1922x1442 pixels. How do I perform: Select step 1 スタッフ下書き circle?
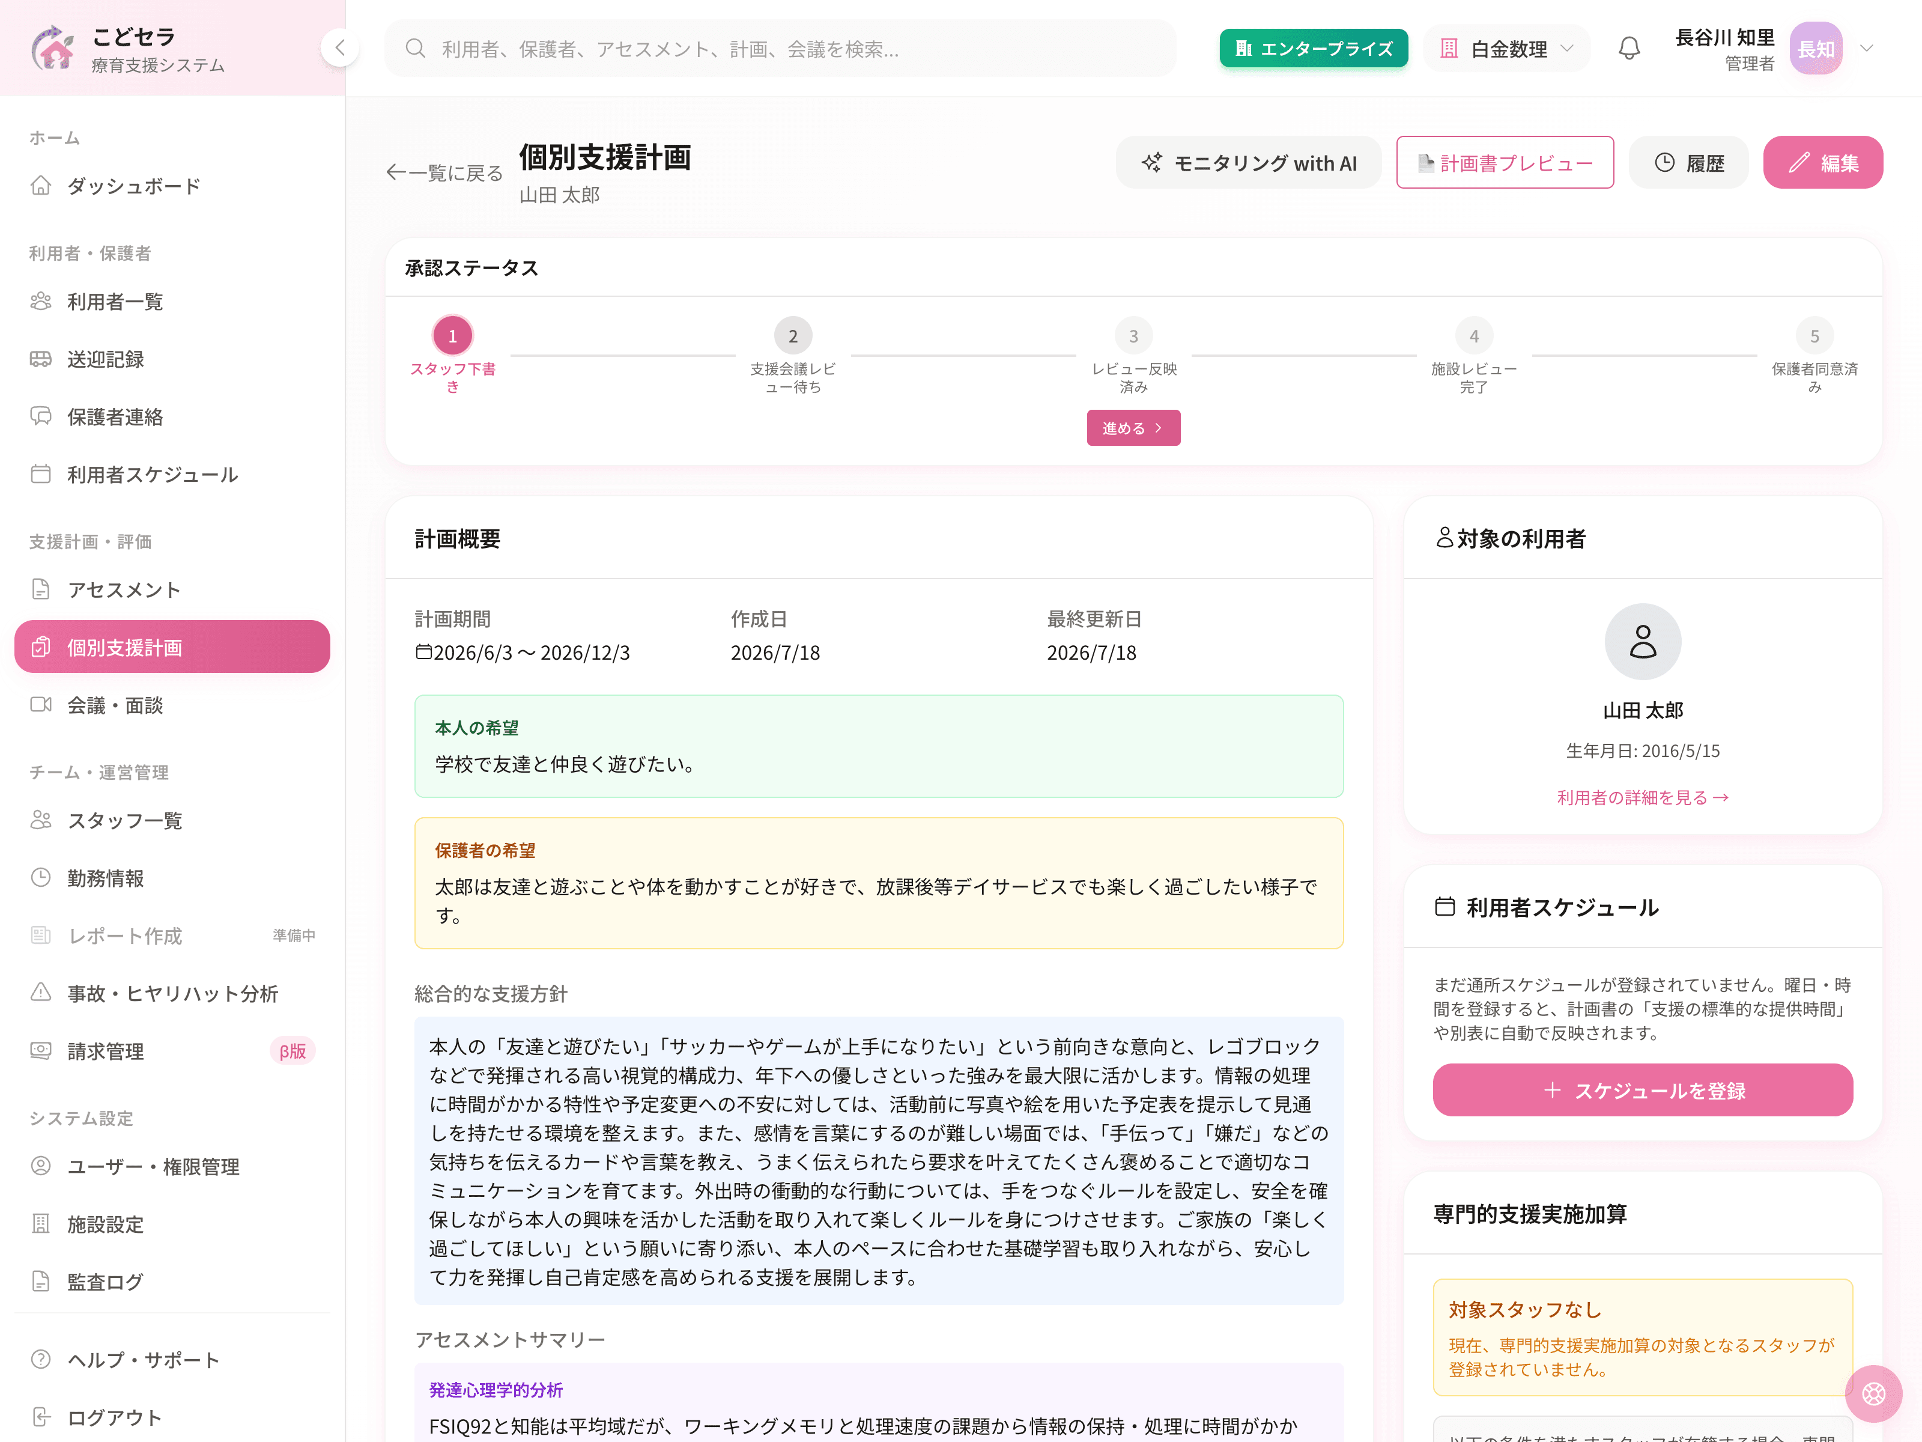click(x=453, y=335)
